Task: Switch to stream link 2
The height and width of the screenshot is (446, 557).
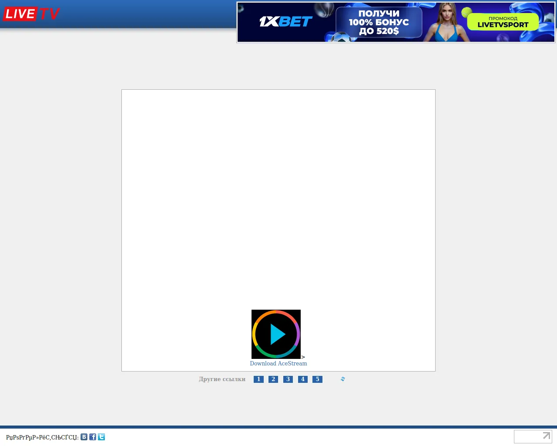Action: (x=273, y=379)
